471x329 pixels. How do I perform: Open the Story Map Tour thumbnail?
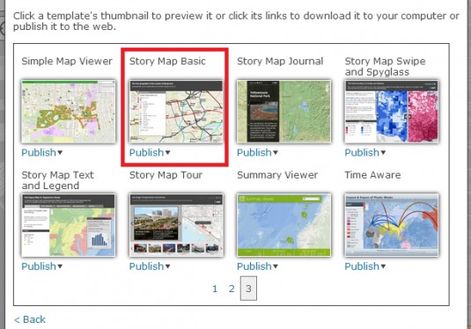tap(176, 225)
